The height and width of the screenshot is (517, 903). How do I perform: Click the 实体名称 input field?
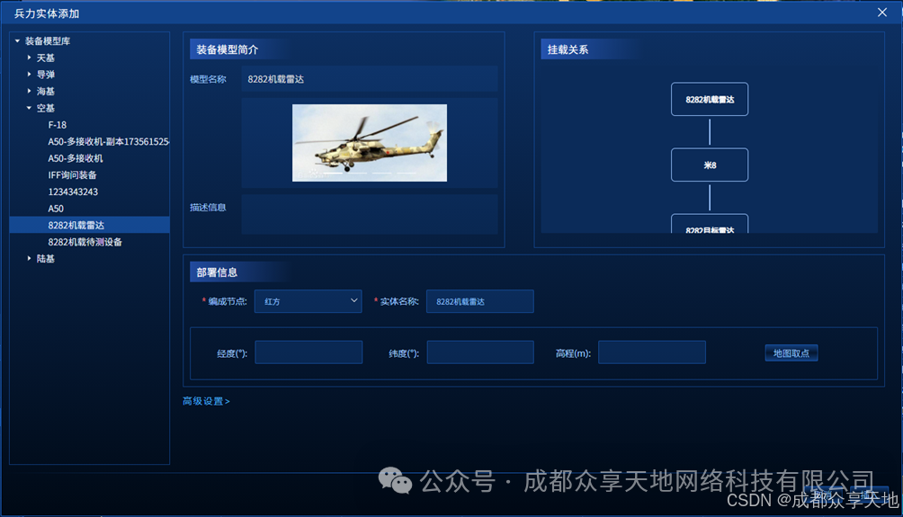point(479,301)
